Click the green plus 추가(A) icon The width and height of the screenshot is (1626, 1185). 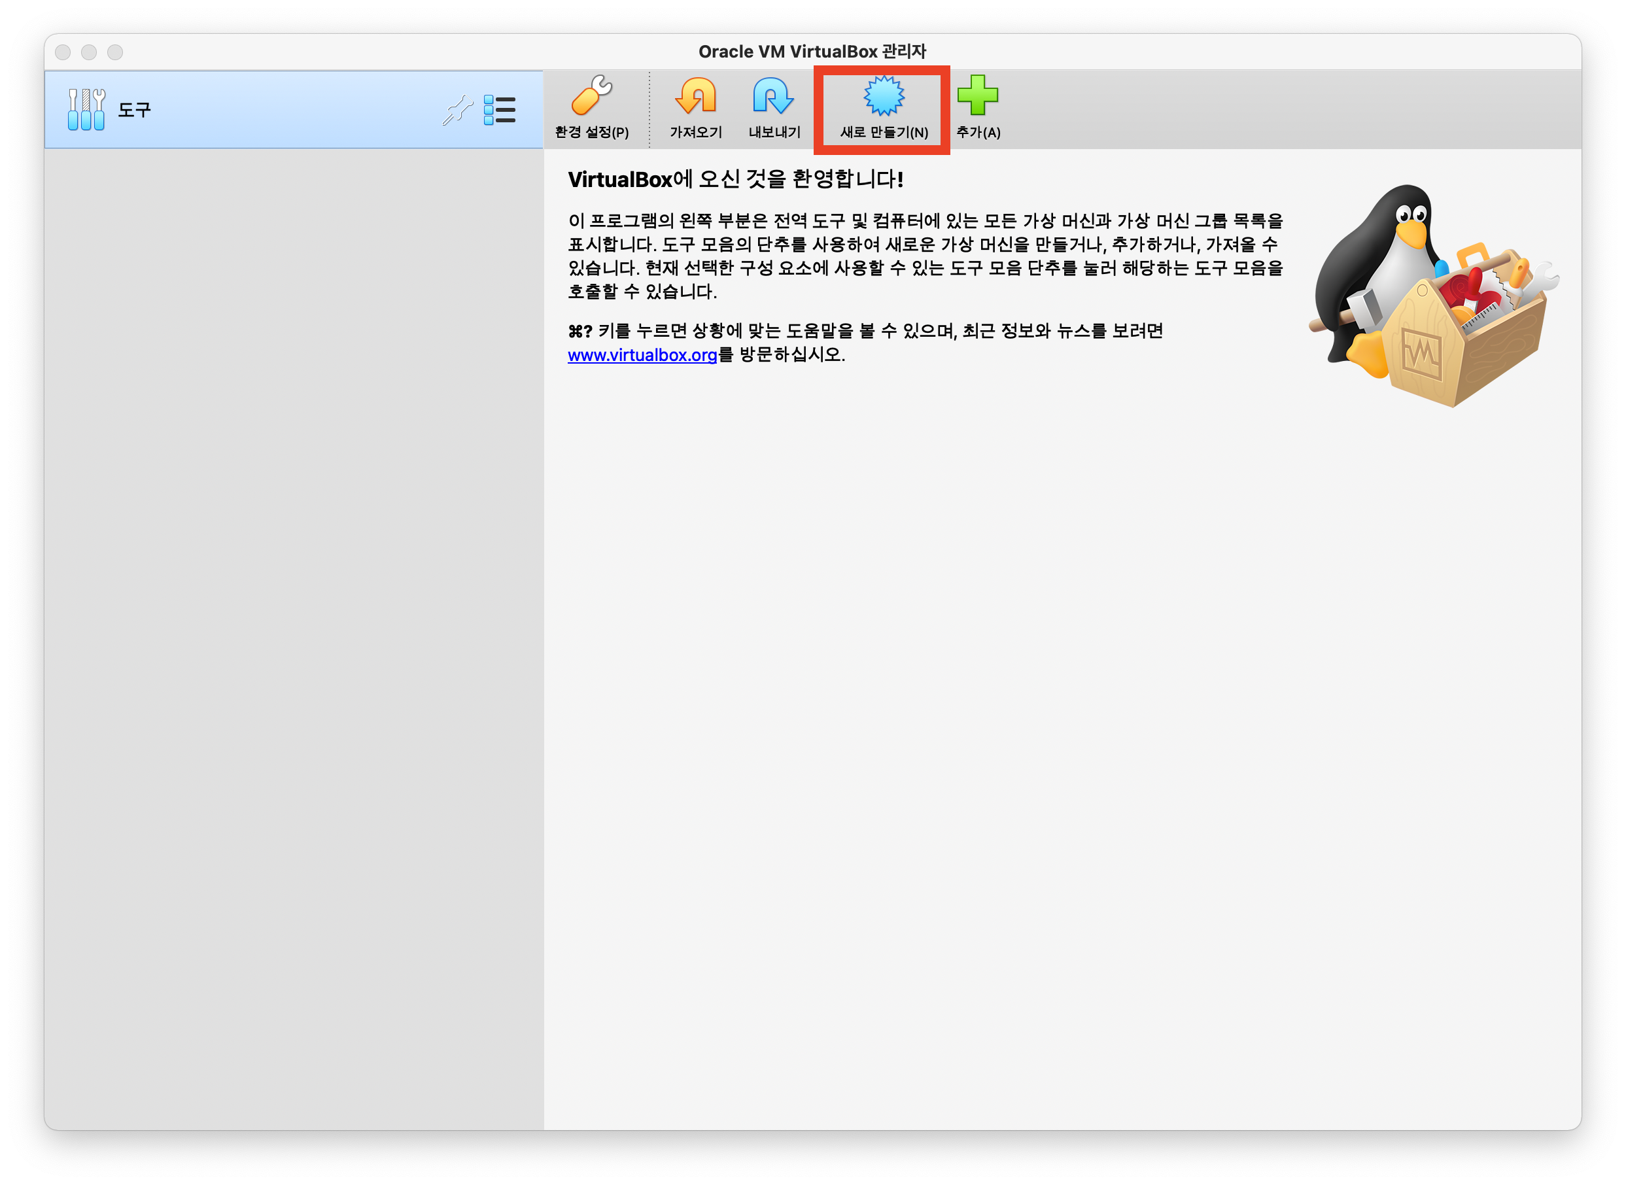978,95
